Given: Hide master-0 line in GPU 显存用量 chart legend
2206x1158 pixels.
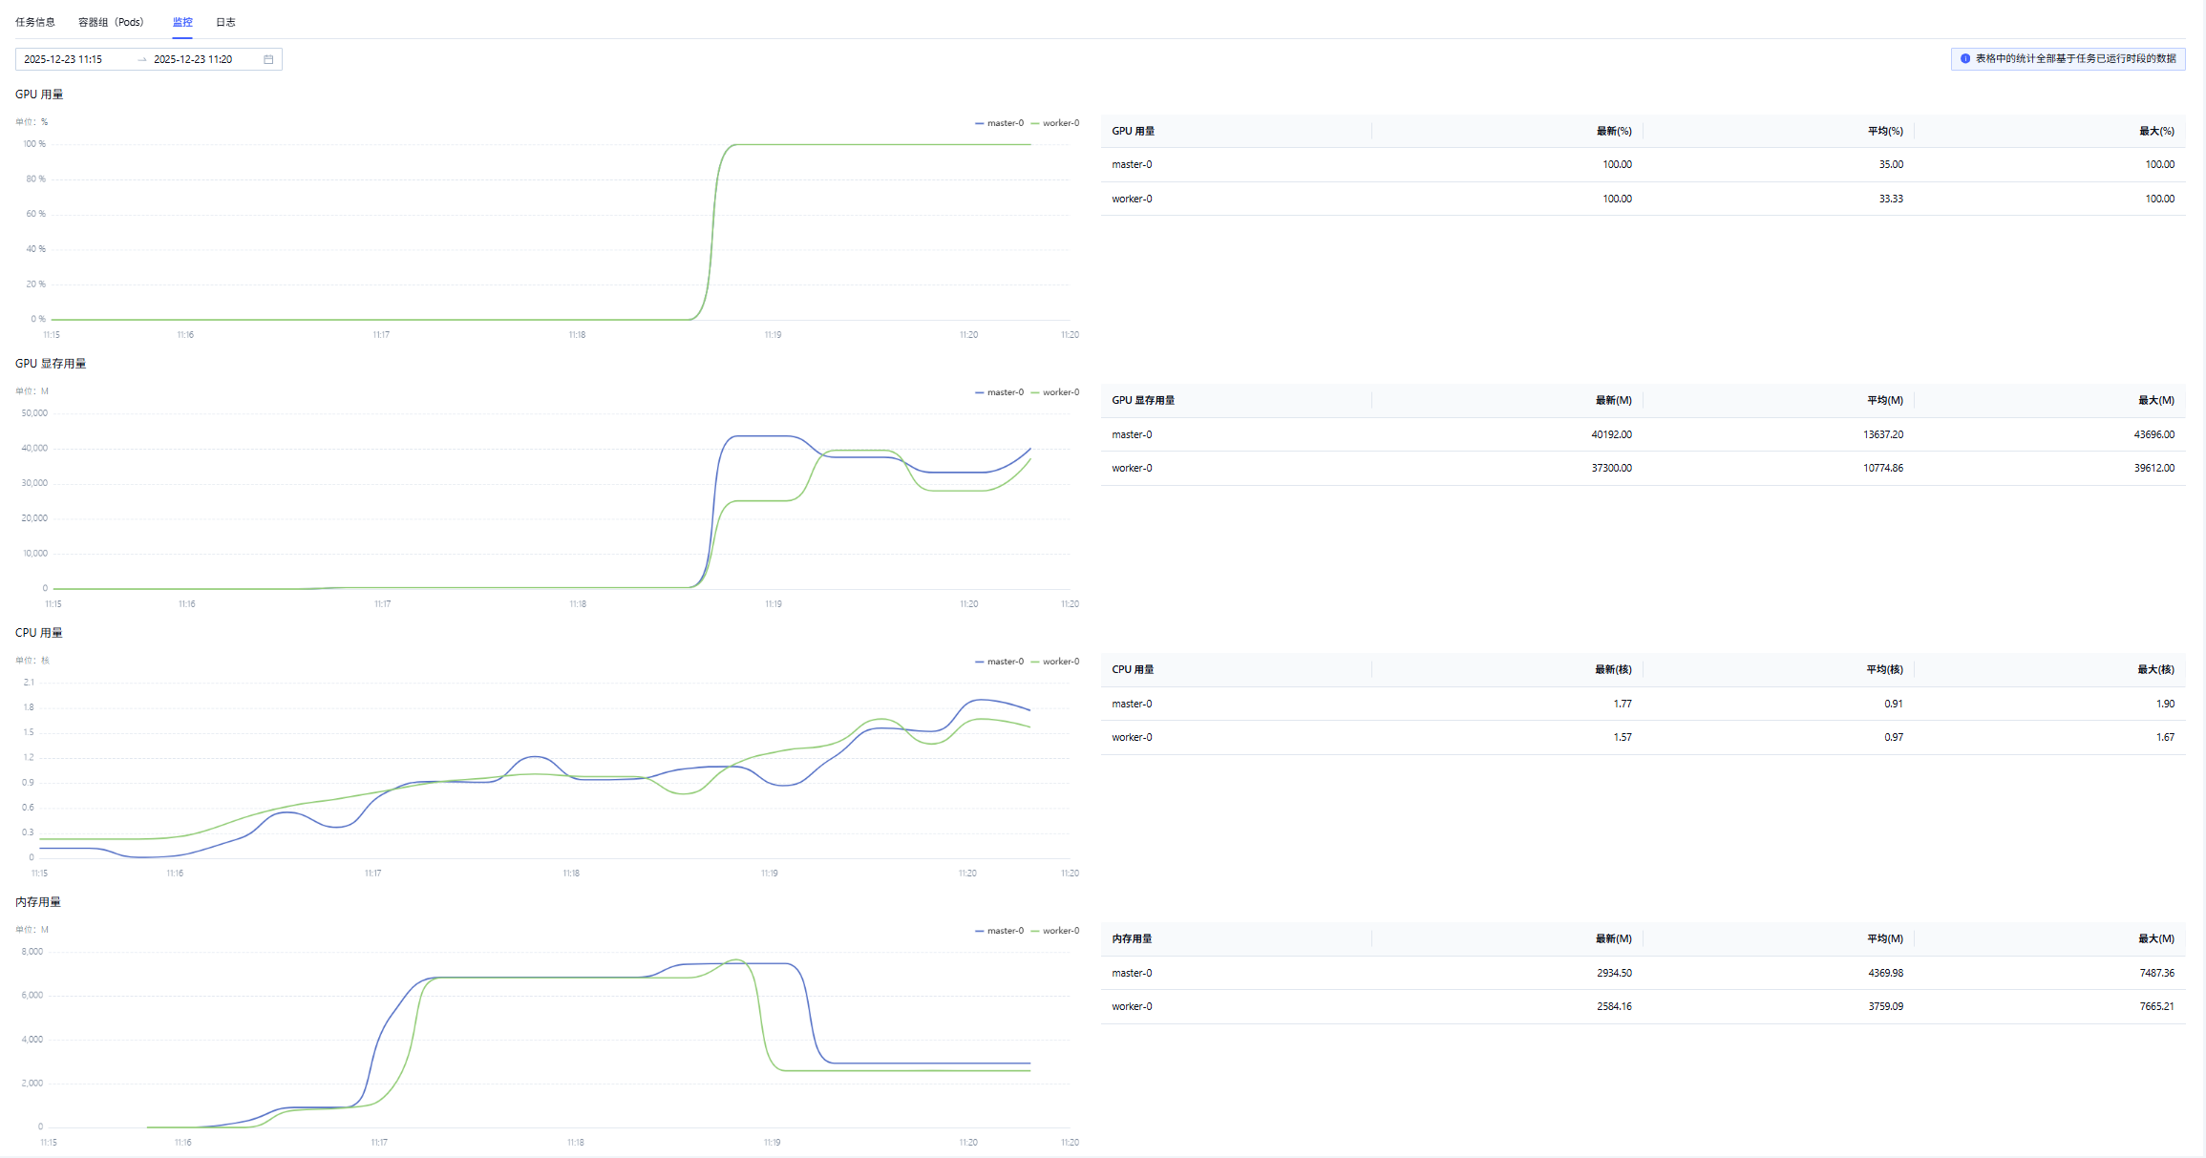Looking at the screenshot, I should [999, 392].
